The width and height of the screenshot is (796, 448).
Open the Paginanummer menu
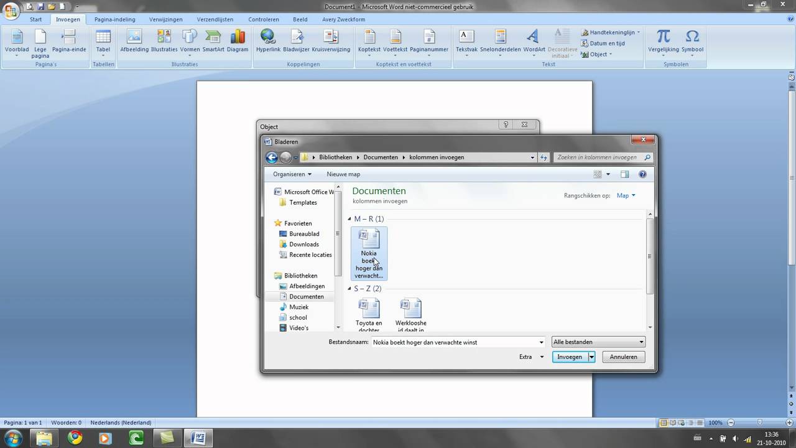pos(429,43)
